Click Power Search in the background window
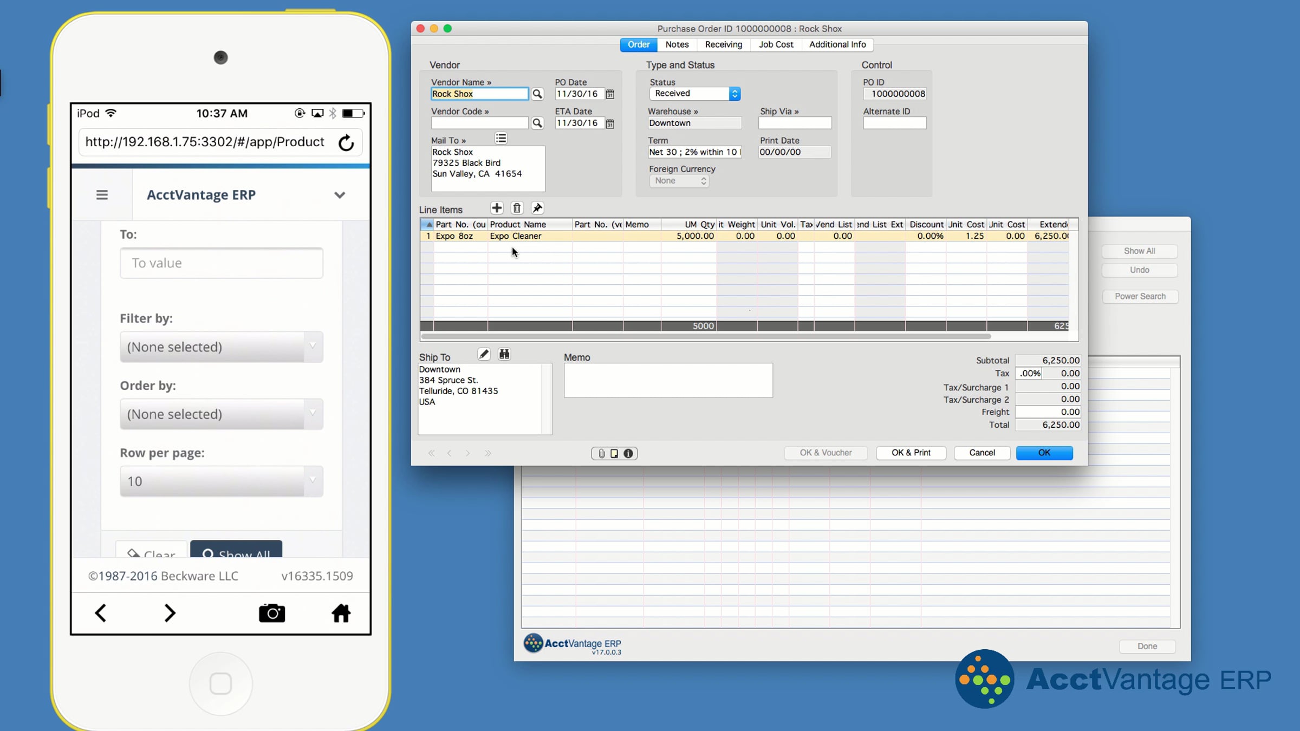This screenshot has height=731, width=1300. tap(1140, 297)
